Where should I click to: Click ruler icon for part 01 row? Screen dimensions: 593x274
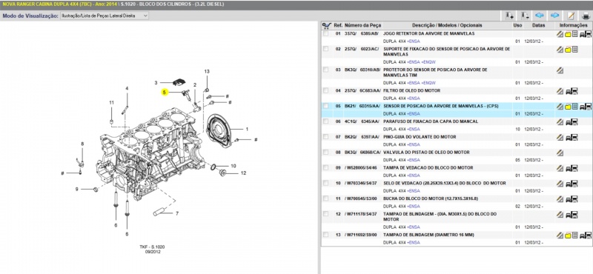560,34
